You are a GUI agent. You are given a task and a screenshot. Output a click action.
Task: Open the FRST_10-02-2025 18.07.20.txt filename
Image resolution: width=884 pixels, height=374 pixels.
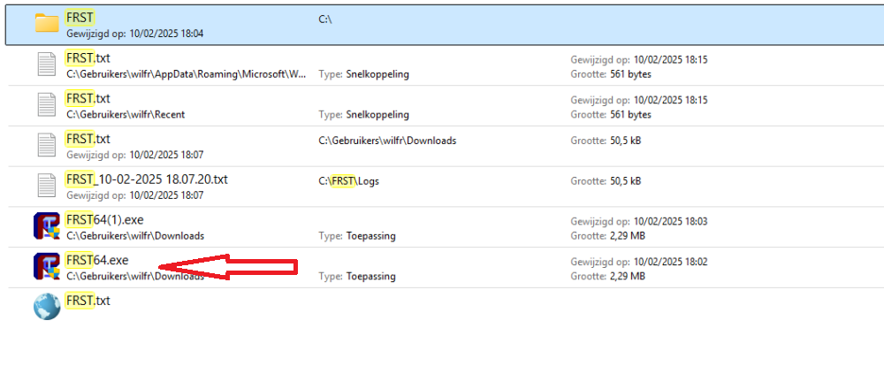tap(147, 179)
